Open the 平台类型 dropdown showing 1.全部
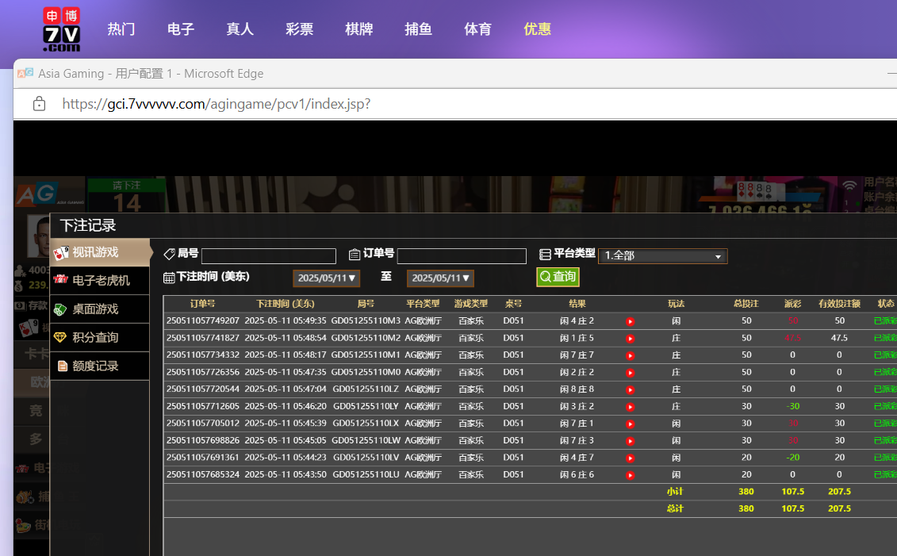This screenshot has width=897, height=556. 662,256
